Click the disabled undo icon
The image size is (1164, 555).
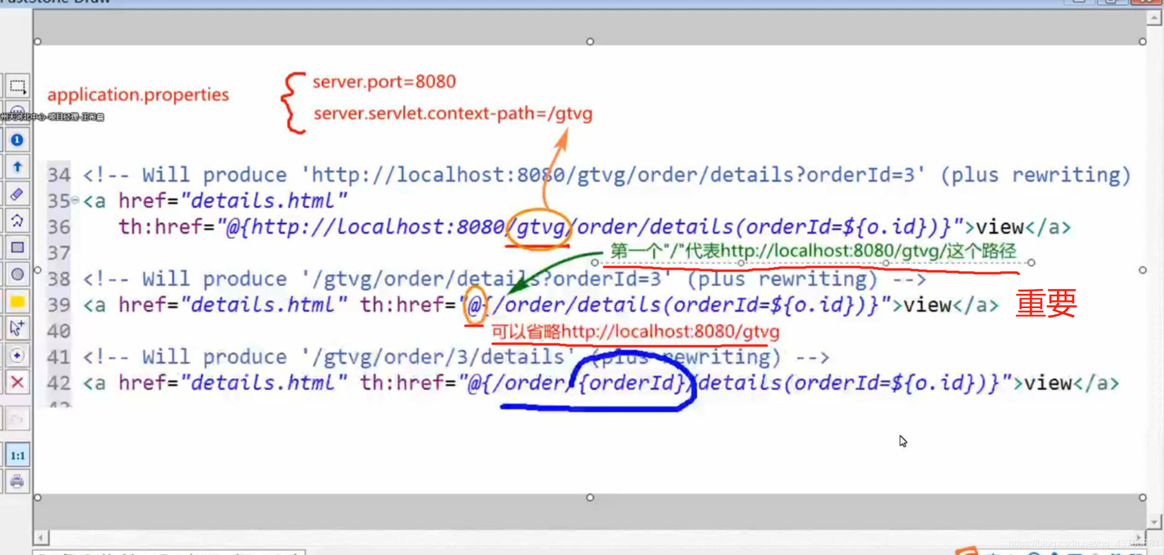[x=17, y=419]
